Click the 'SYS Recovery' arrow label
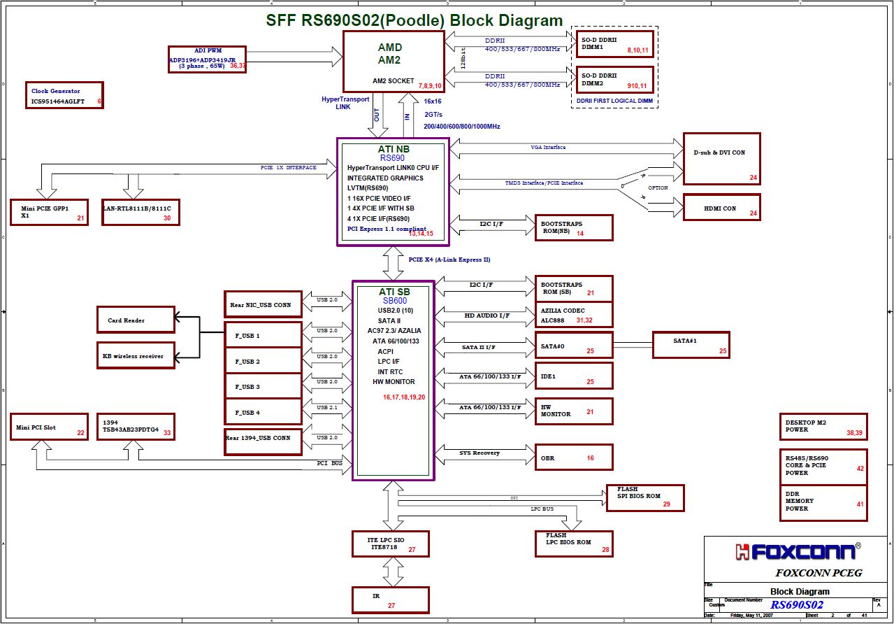Viewport: 894px width, 624px height. 480,453
